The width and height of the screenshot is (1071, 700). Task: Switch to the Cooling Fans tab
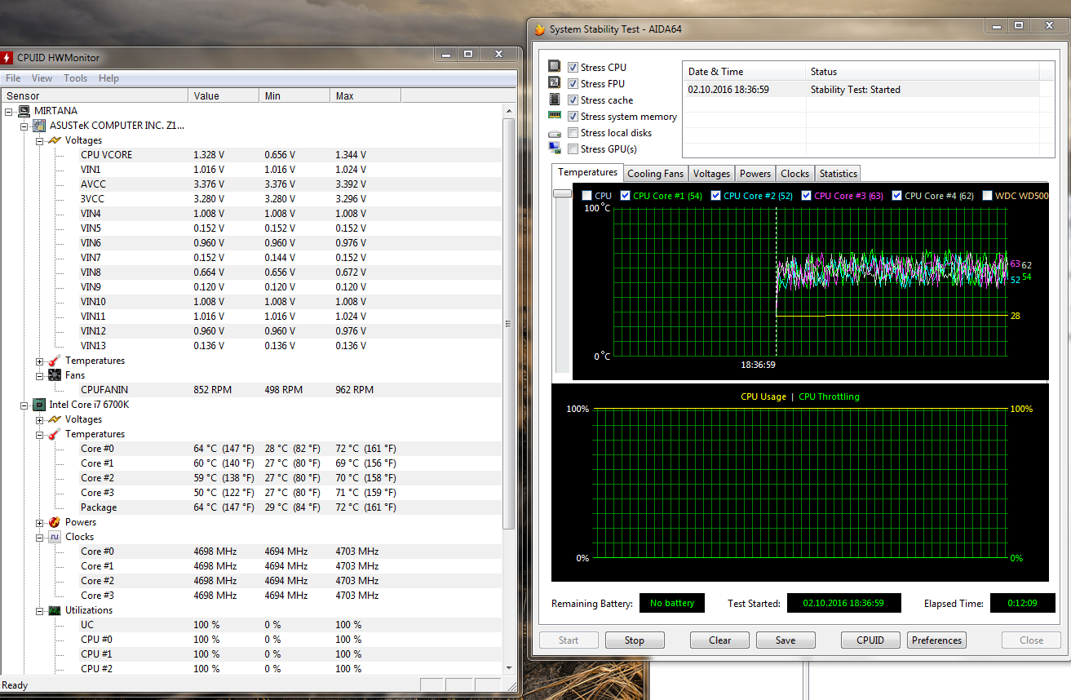pyautogui.click(x=656, y=174)
